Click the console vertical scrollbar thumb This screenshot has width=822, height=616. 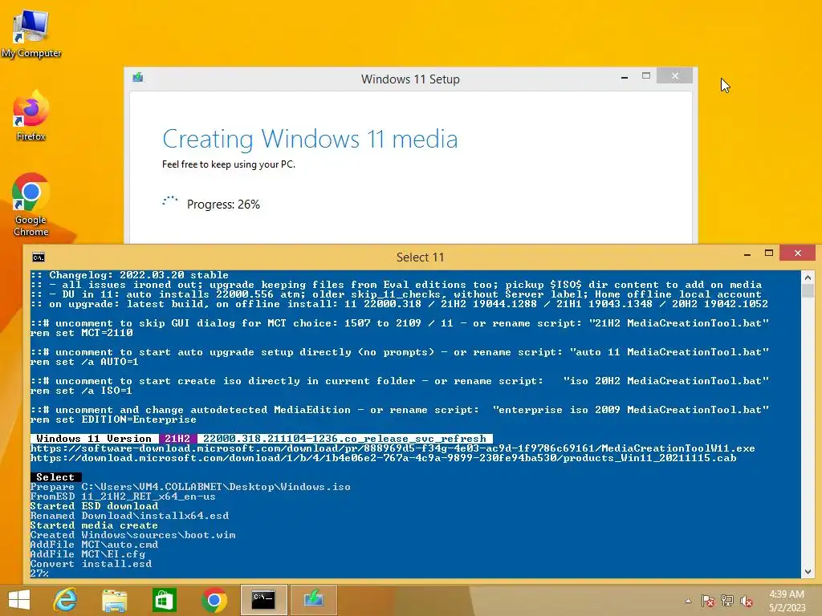pyautogui.click(x=808, y=290)
